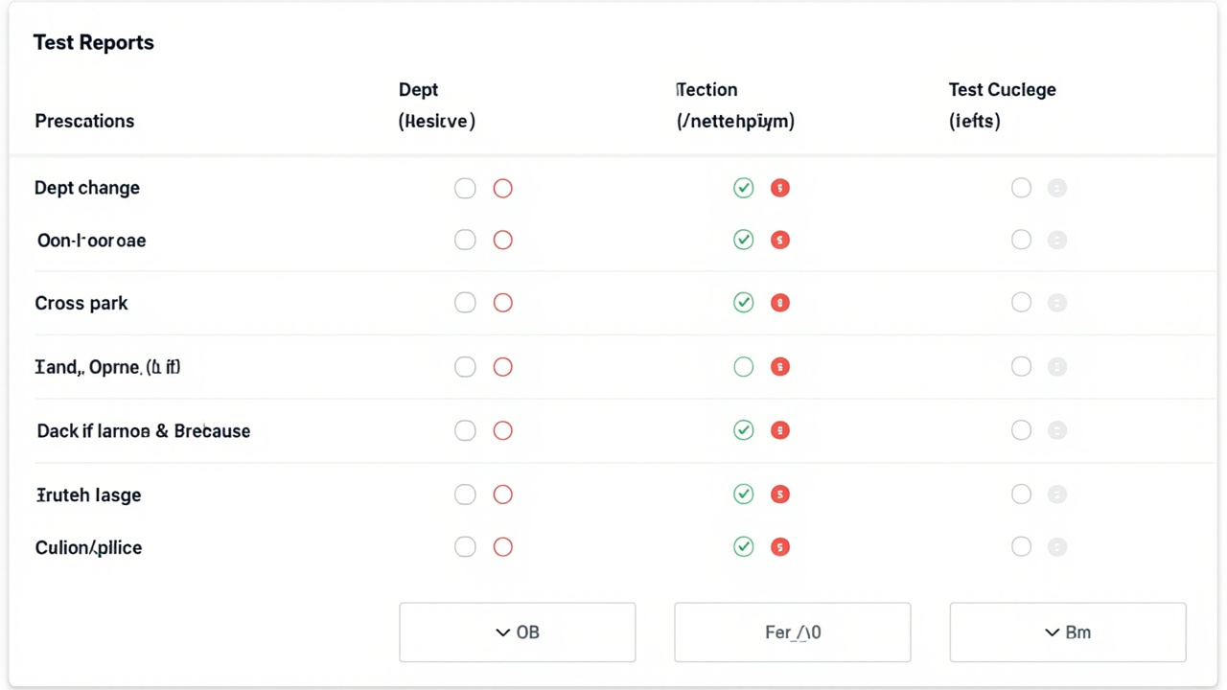Open the Bm dropdown

click(1068, 632)
